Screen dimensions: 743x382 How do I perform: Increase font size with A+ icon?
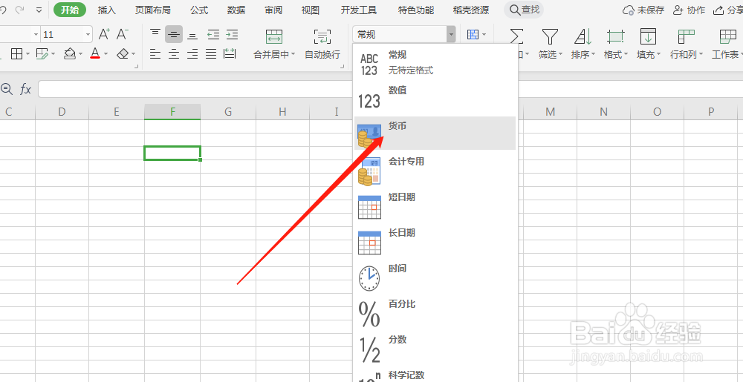pos(104,34)
